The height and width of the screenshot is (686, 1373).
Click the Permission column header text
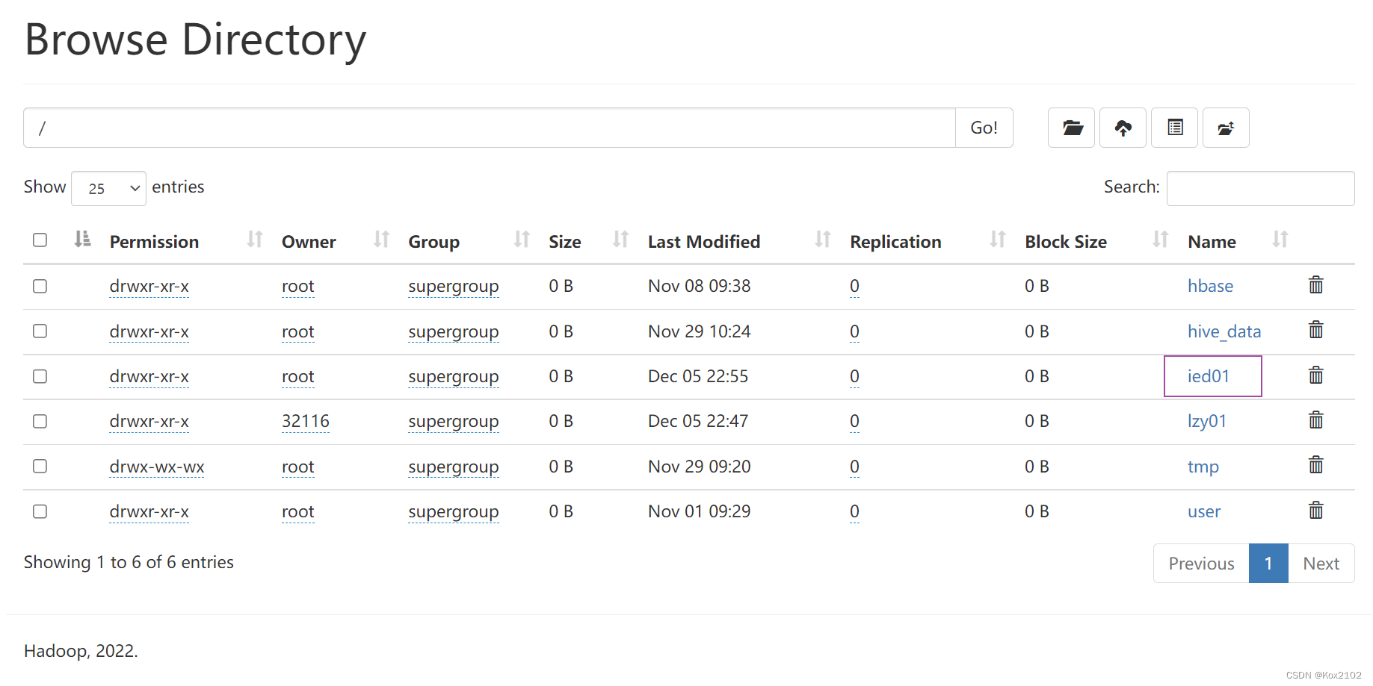click(154, 242)
